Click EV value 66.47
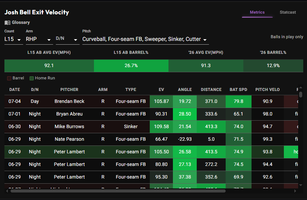 (161, 139)
